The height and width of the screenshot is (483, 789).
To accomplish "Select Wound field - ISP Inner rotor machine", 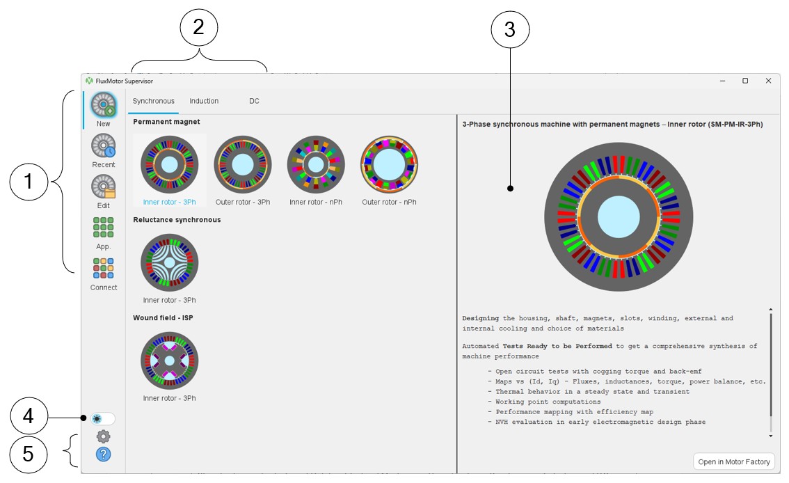I will click(x=170, y=367).
